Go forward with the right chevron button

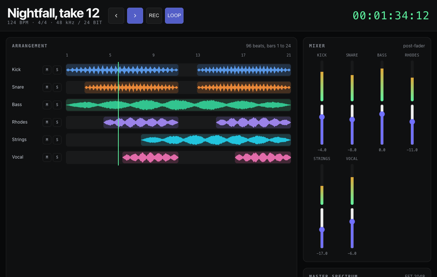[x=135, y=16]
